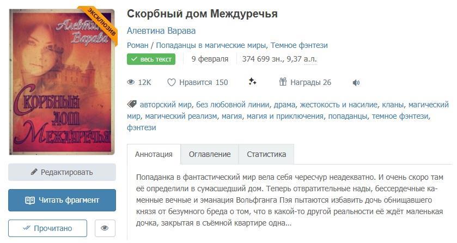Click the book cover thumbnail
Viewport: 457px width, 243px height.
coord(62,82)
